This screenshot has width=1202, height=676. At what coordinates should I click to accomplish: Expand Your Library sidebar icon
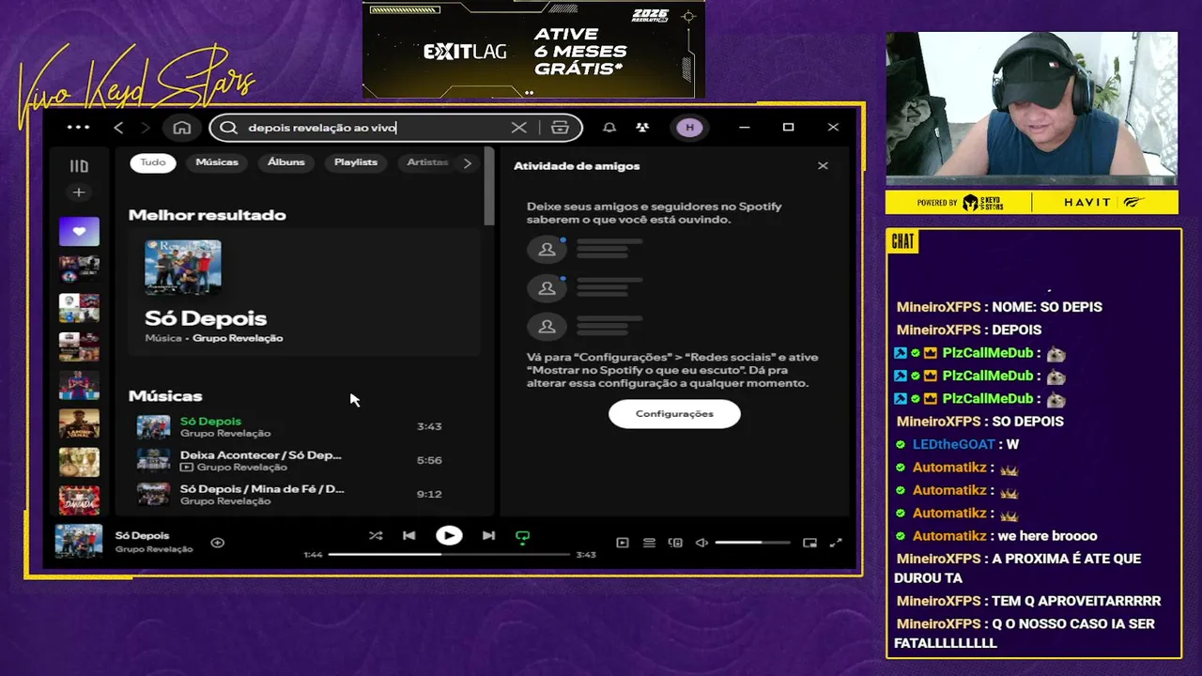point(79,166)
